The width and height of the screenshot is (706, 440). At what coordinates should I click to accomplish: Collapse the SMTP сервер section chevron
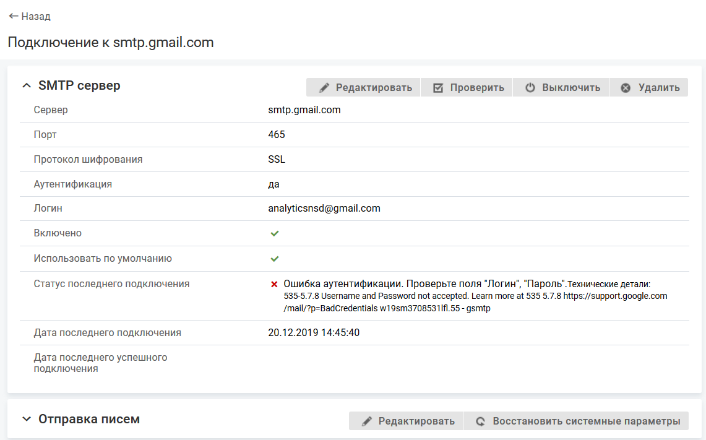[x=26, y=86]
